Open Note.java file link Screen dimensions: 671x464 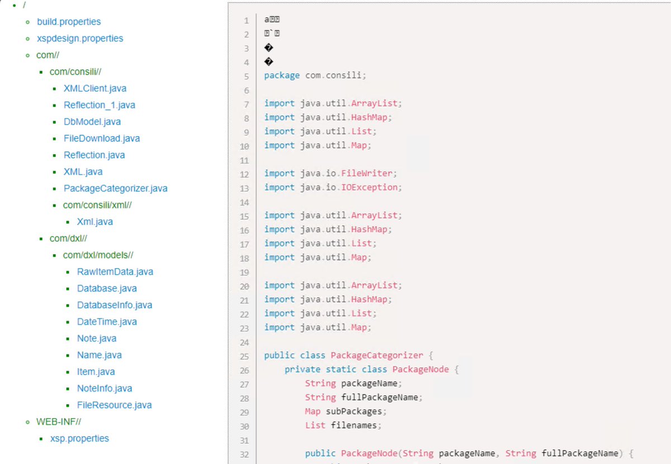(97, 338)
